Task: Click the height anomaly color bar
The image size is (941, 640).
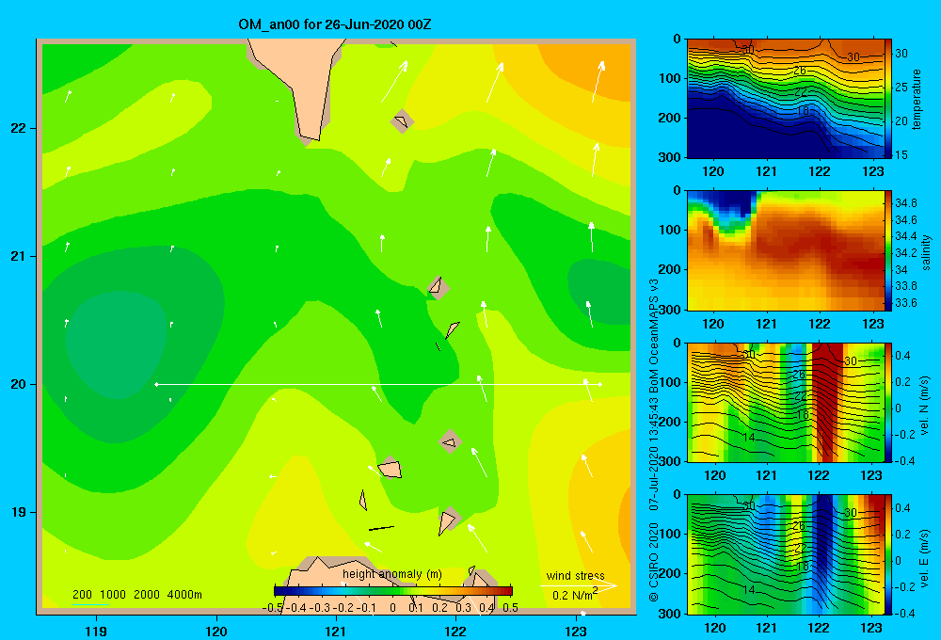Action: (x=393, y=590)
